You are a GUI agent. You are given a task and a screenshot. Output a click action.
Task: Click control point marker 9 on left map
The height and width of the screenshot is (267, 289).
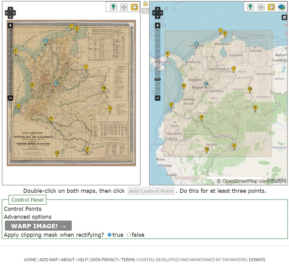pos(51,119)
